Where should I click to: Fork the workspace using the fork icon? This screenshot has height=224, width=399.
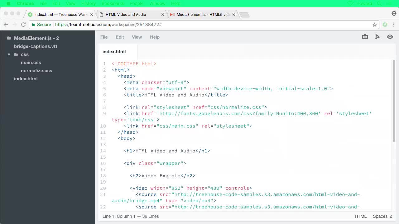377,37
